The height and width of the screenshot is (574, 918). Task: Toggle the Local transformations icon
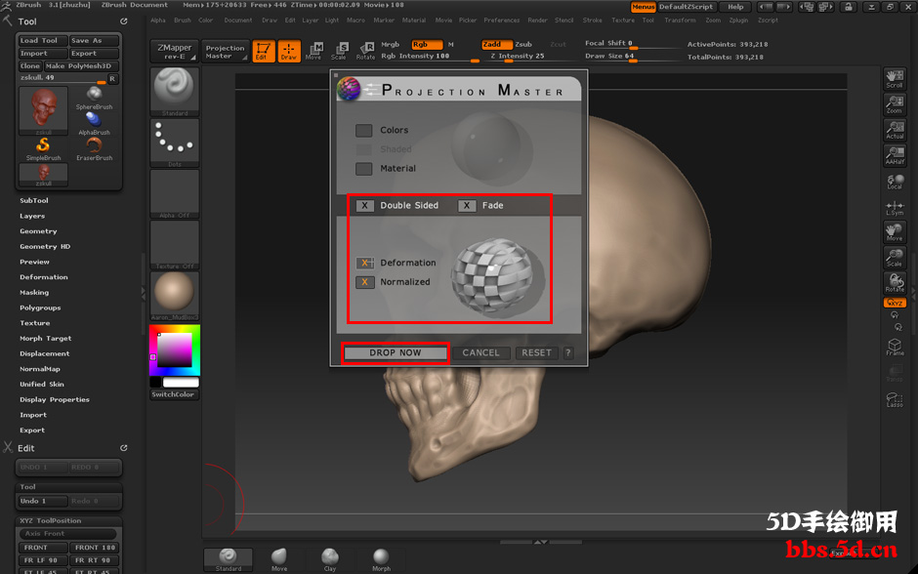tap(894, 182)
